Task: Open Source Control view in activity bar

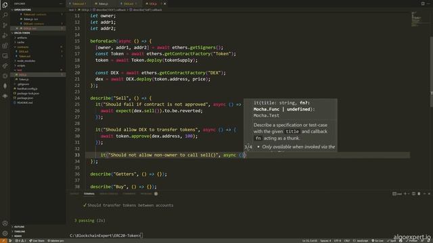Action: click(x=5, y=25)
